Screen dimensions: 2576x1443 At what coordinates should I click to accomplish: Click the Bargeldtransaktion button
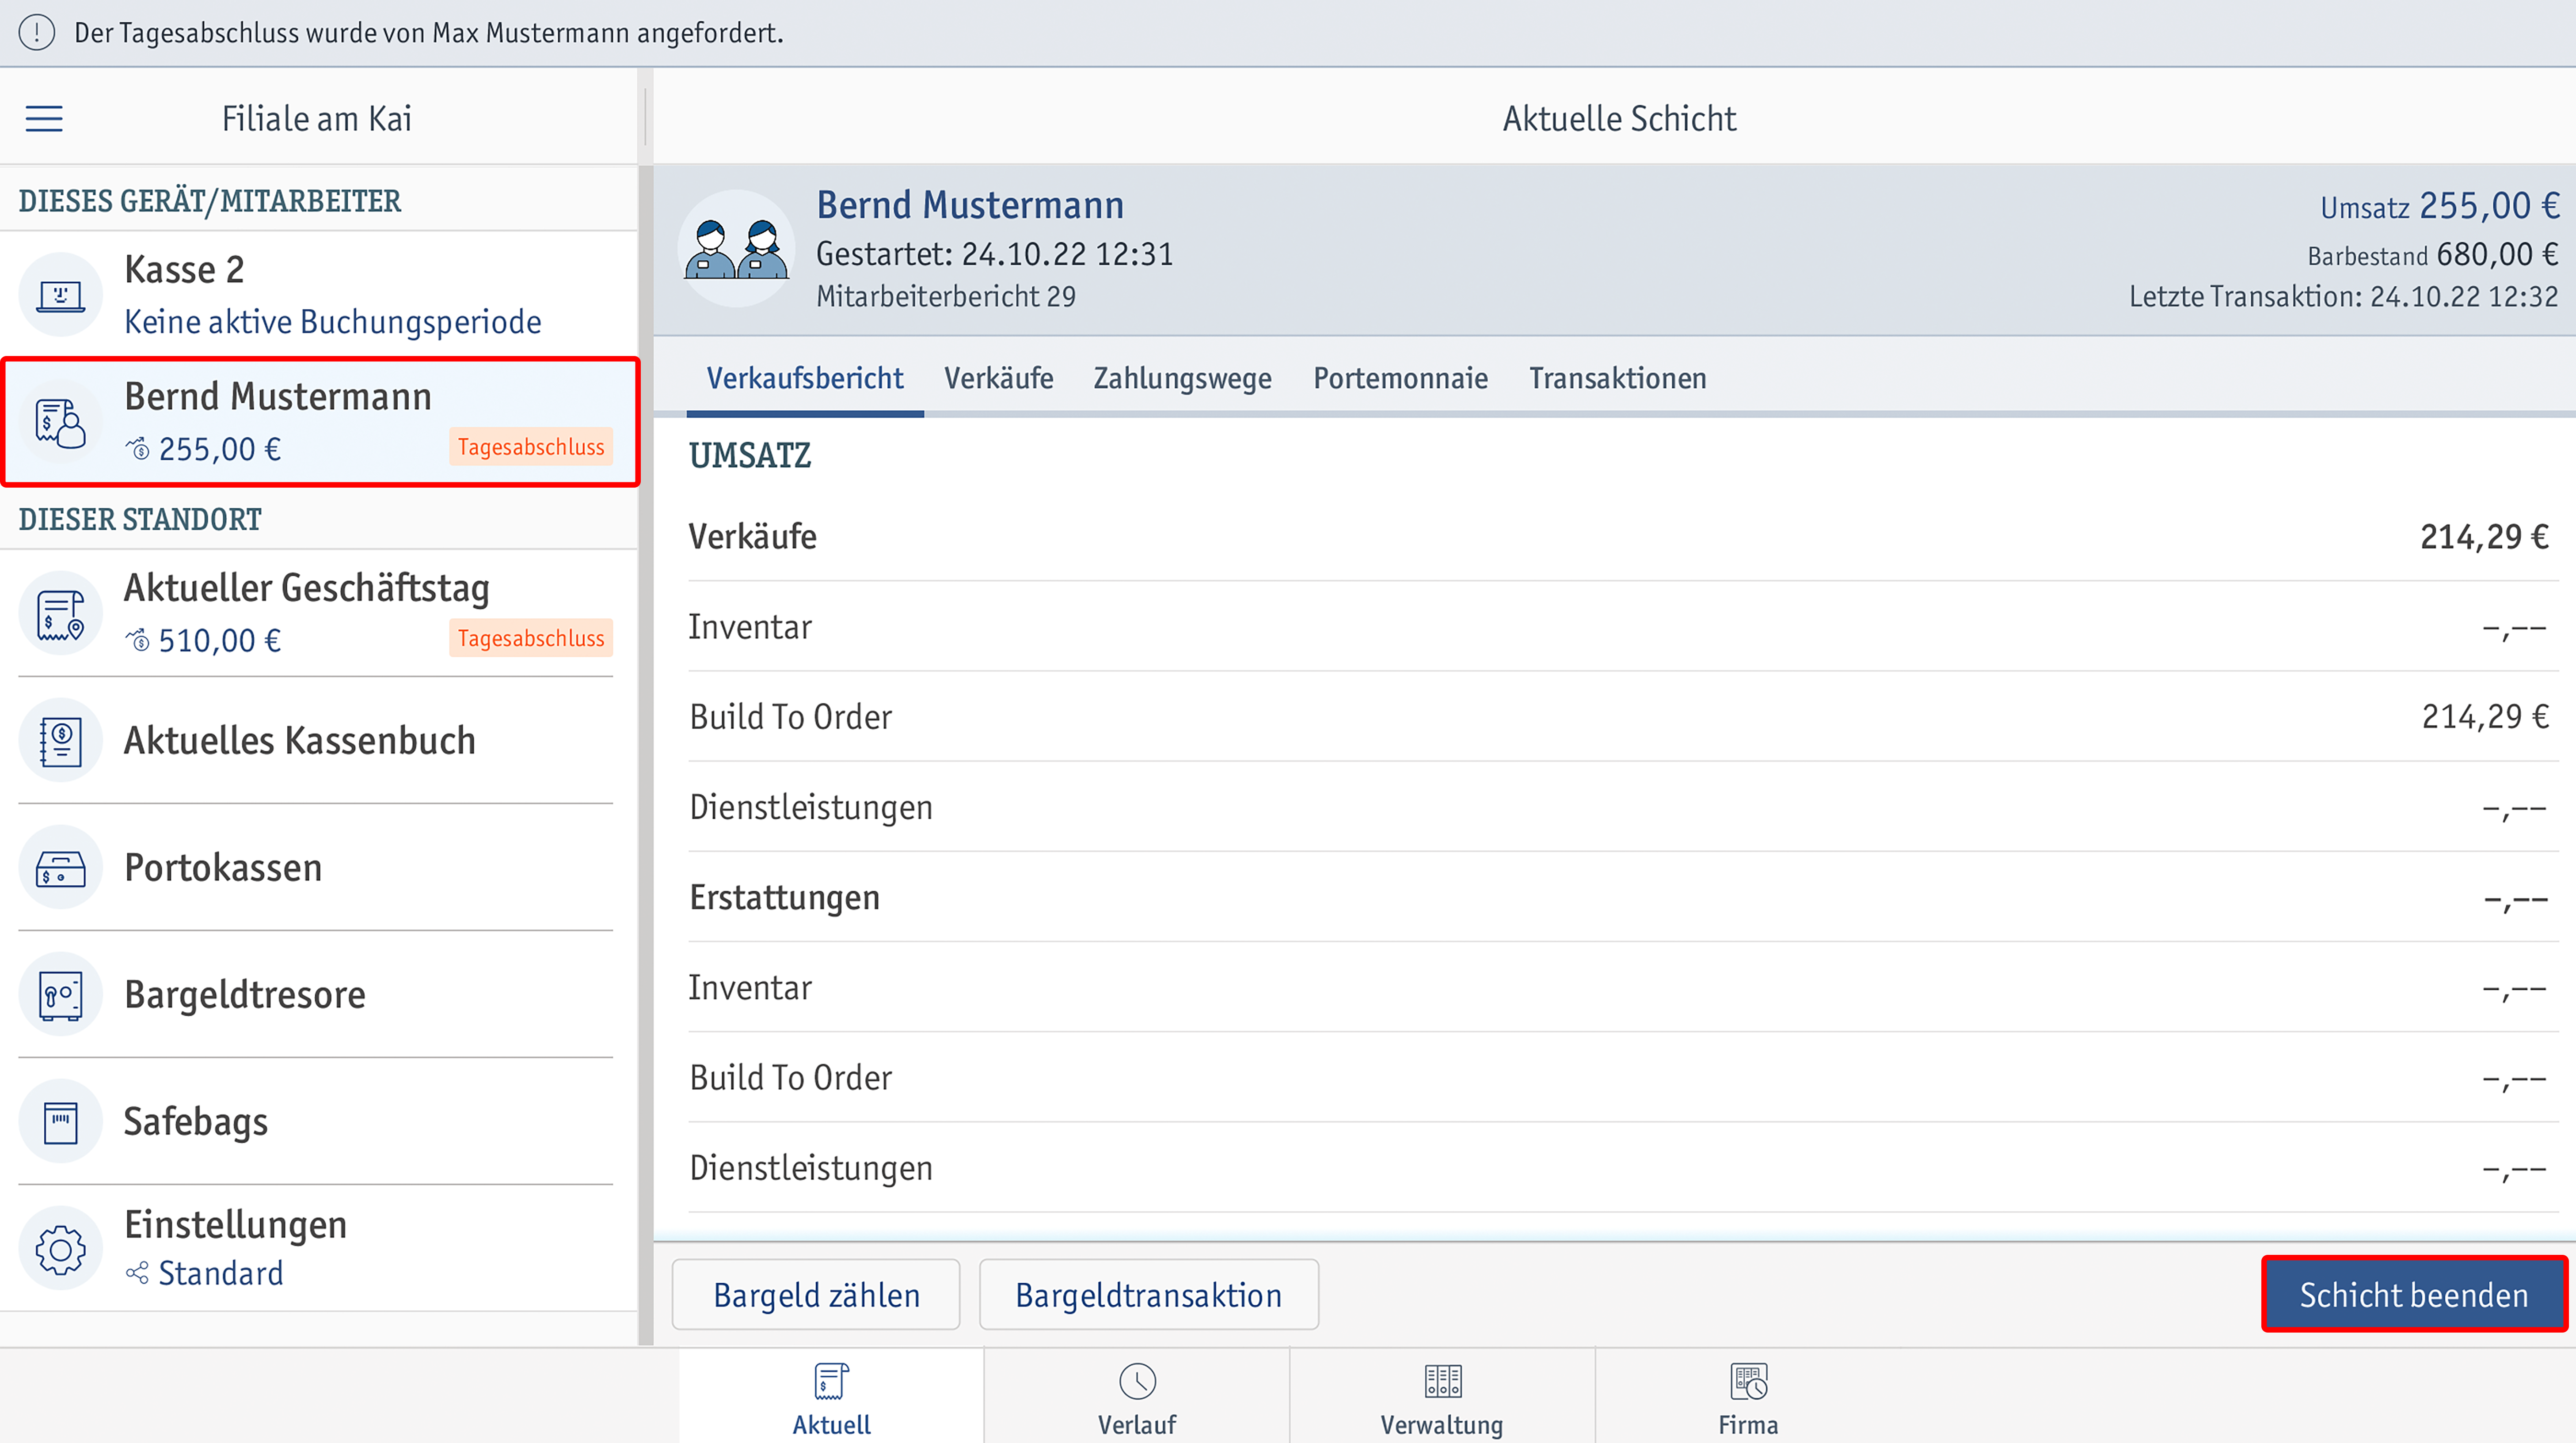tap(1148, 1294)
